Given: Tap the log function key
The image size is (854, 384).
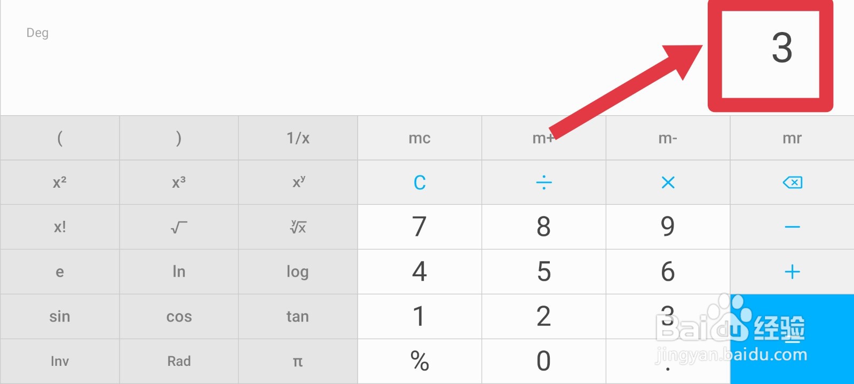Looking at the screenshot, I should point(298,272).
